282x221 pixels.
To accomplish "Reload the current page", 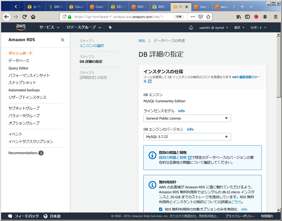I will click(24, 17).
